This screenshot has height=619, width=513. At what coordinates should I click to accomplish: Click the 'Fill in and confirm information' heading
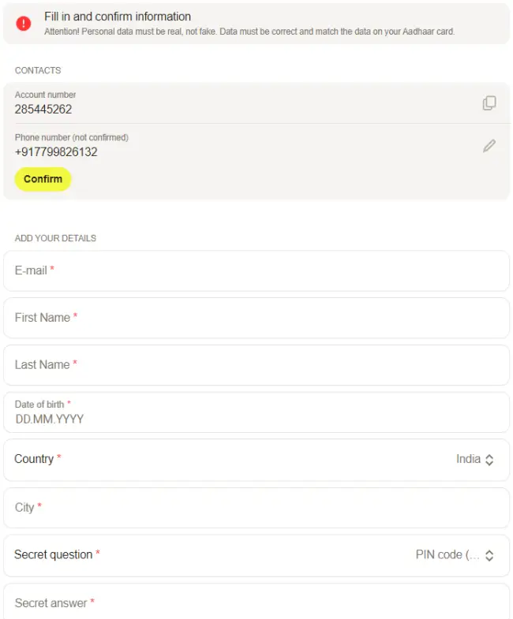point(118,17)
